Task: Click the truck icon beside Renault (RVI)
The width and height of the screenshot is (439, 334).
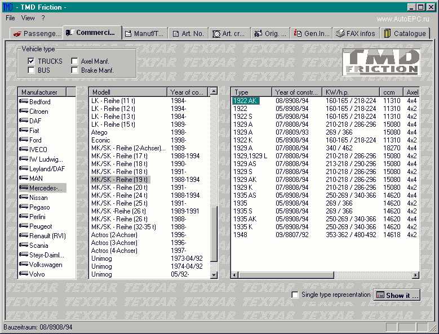Action: click(24, 235)
